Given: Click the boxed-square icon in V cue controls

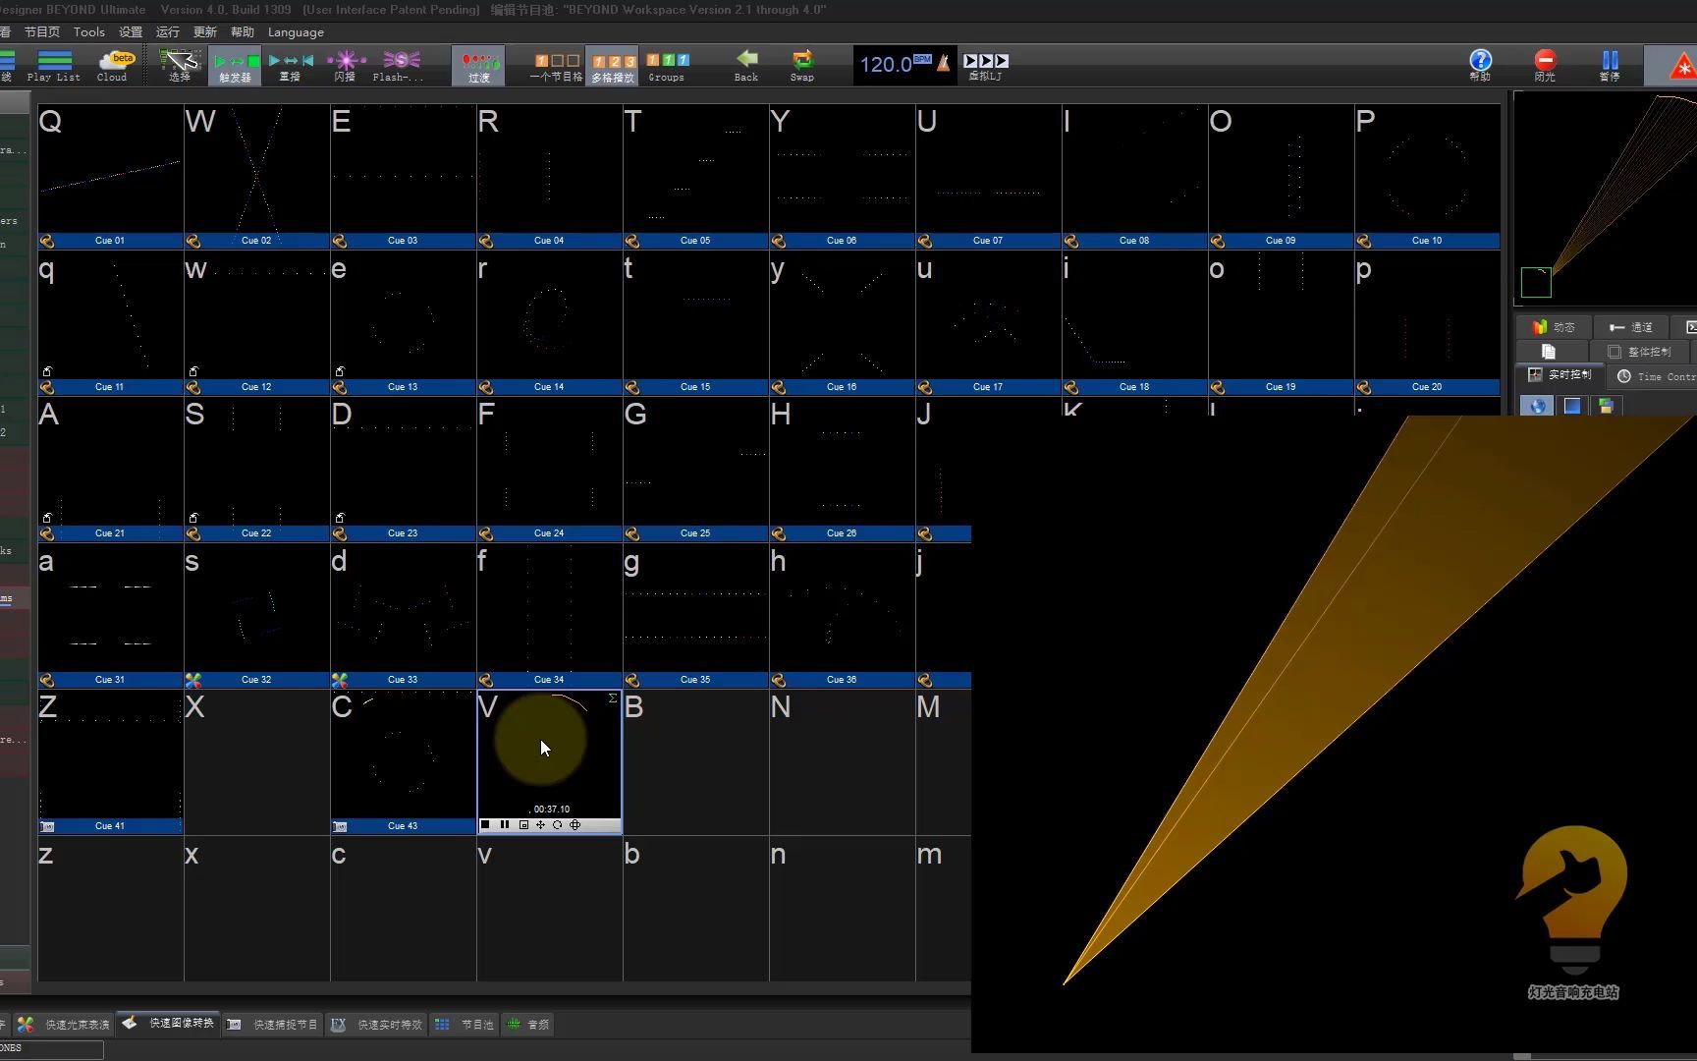Looking at the screenshot, I should (523, 825).
